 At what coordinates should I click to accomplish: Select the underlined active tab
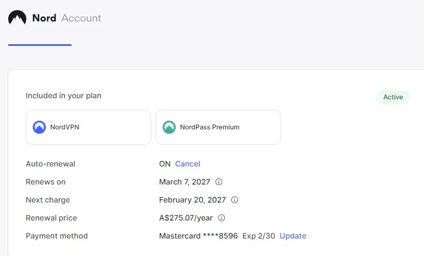40,45
